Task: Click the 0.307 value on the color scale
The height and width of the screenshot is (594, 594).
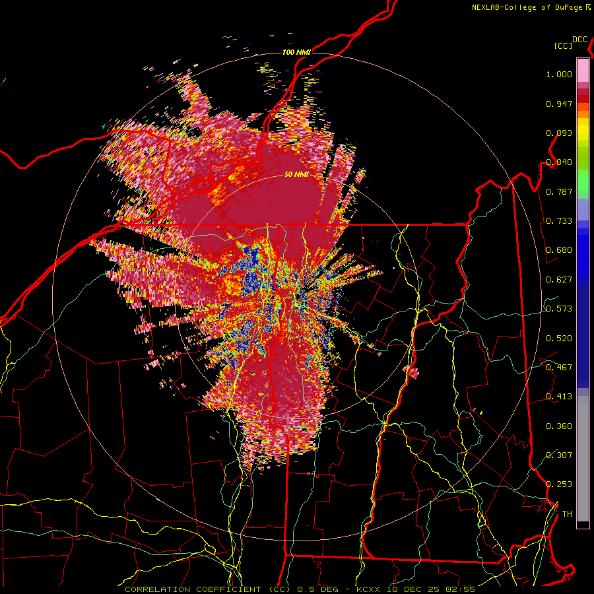Action: pyautogui.click(x=559, y=455)
